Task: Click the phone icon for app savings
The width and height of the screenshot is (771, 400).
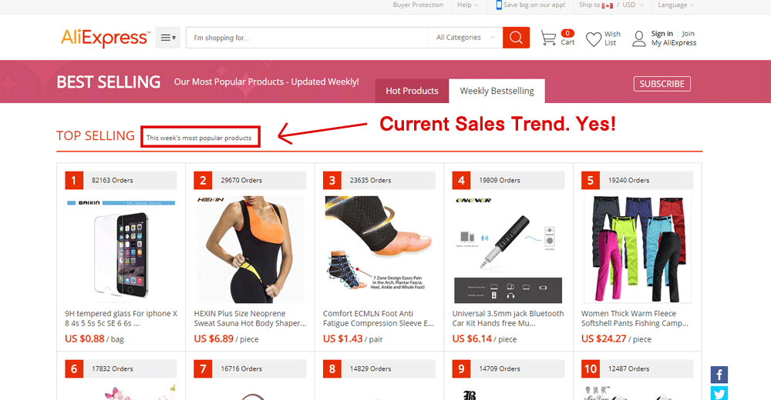Action: pyautogui.click(x=499, y=5)
